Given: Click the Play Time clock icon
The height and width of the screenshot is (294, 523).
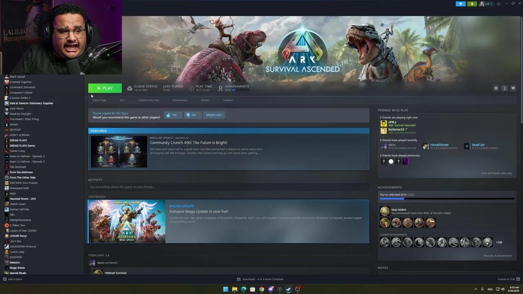Looking at the screenshot, I should point(191,88).
